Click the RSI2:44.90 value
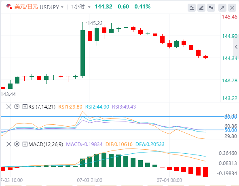This screenshot has height=186, width=239. (x=97, y=107)
